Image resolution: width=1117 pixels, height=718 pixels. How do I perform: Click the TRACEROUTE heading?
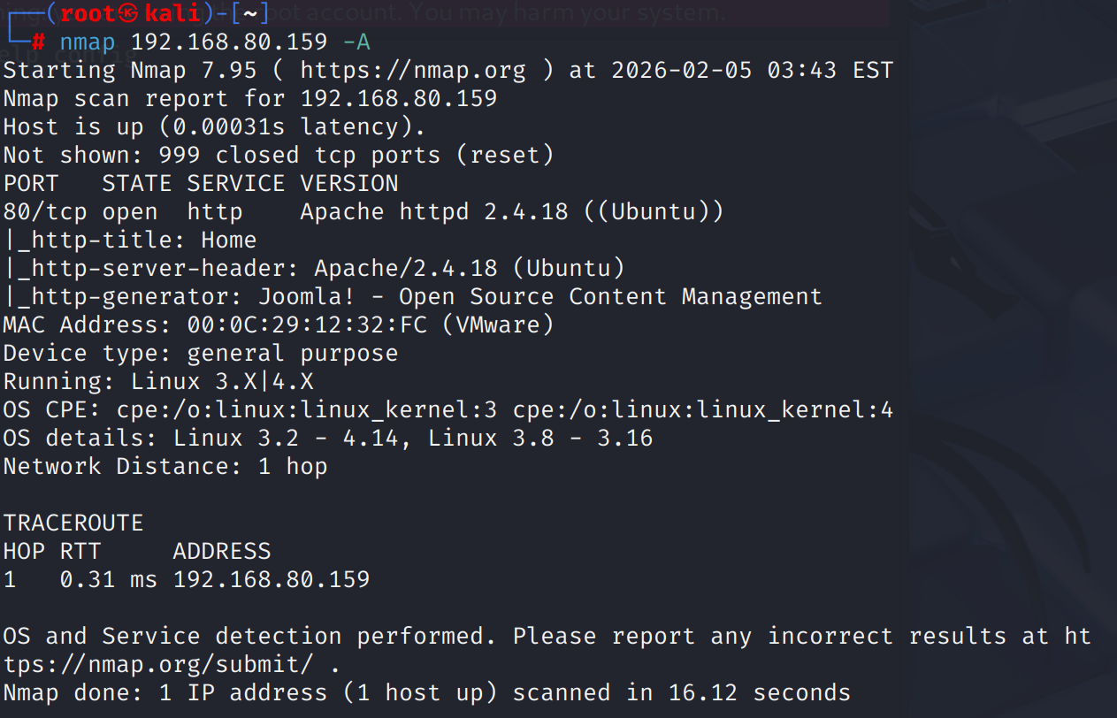pos(73,523)
